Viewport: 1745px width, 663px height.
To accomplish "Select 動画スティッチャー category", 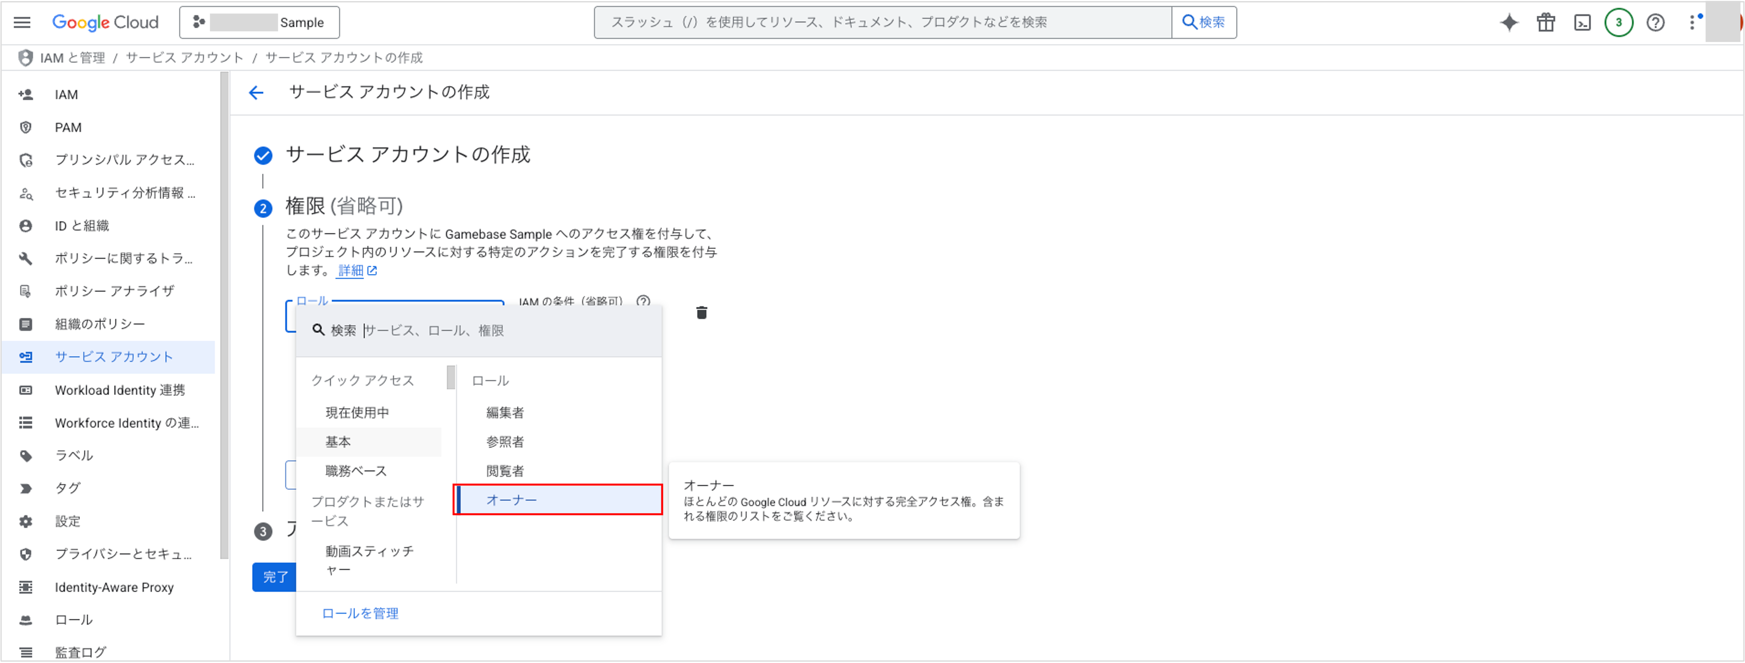I will pos(369,560).
